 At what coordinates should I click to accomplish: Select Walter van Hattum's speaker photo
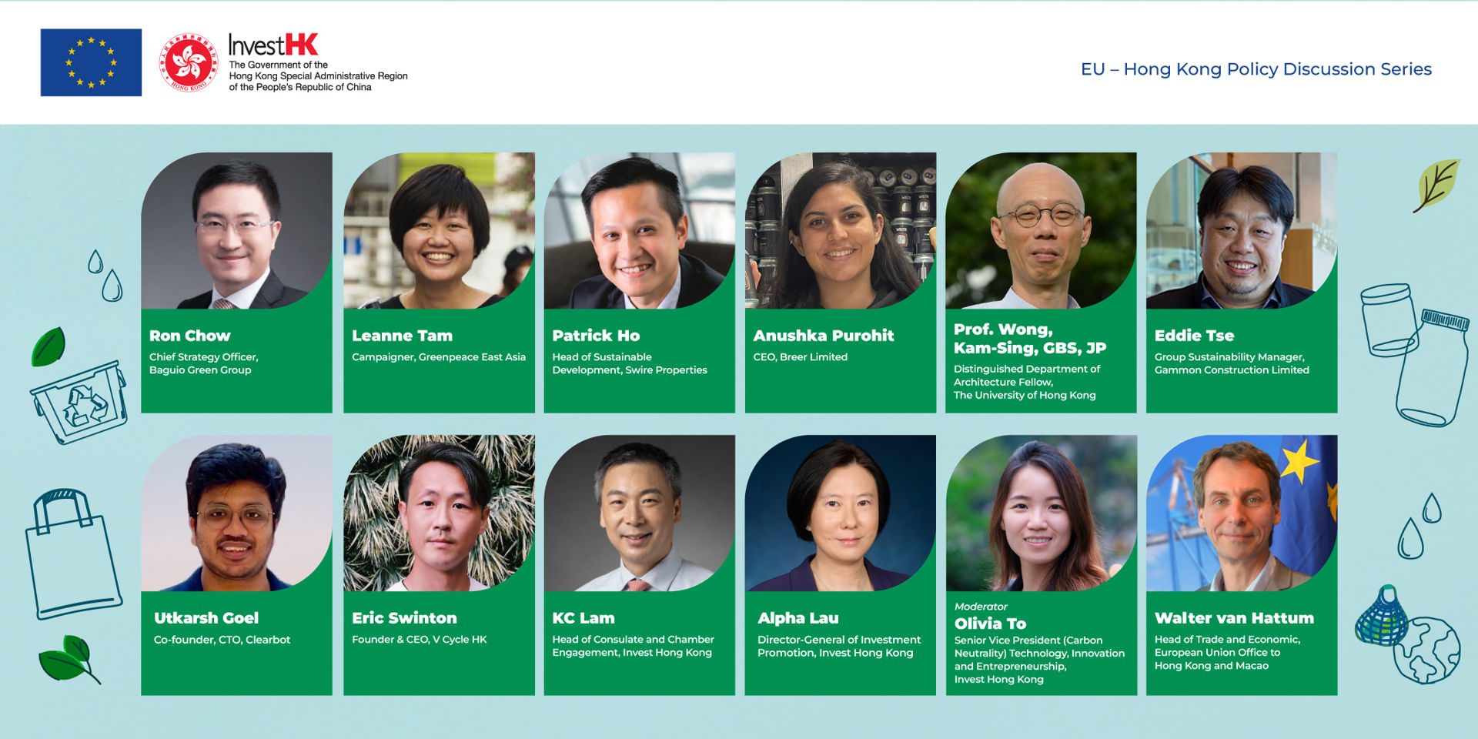[1241, 513]
